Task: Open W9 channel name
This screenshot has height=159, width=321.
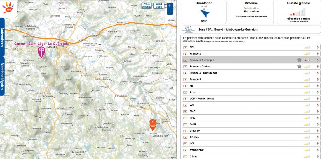Action: pyautogui.click(x=192, y=105)
